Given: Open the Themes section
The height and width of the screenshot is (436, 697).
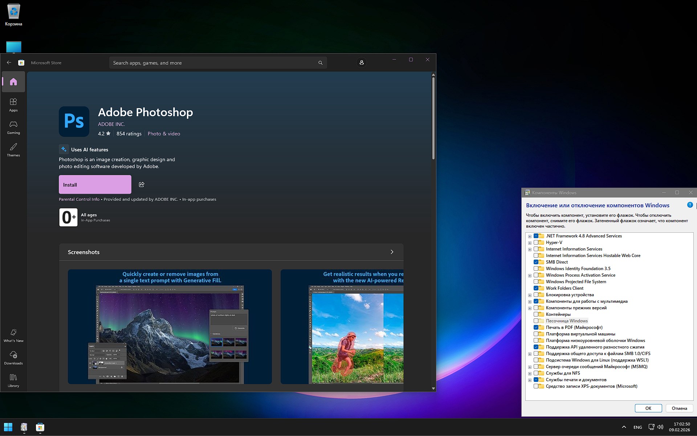Looking at the screenshot, I should pyautogui.click(x=13, y=150).
